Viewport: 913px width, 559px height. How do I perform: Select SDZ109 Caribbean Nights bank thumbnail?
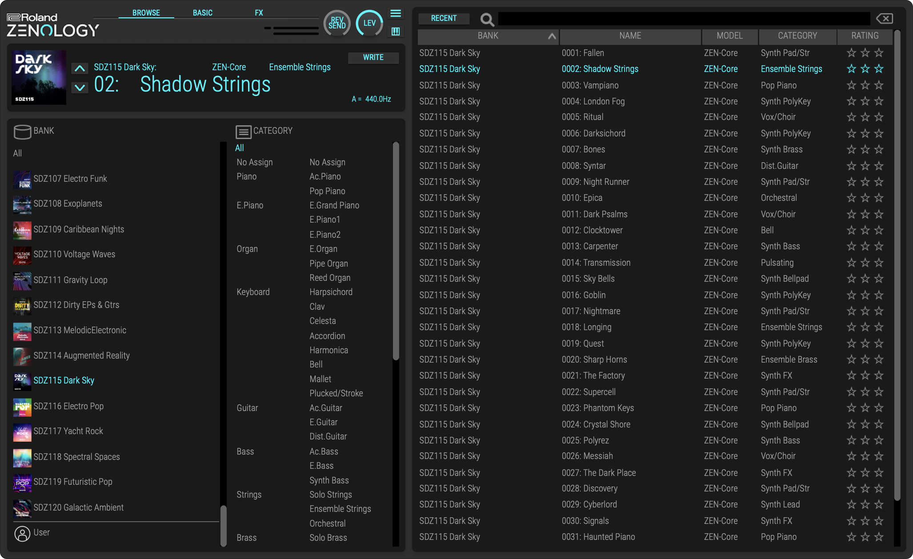click(22, 230)
